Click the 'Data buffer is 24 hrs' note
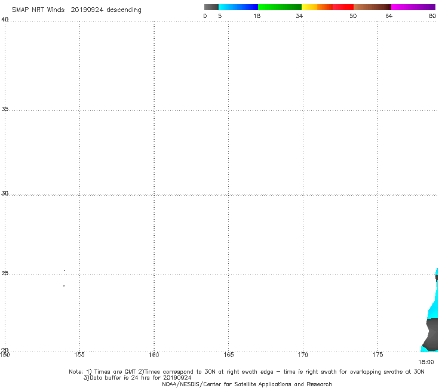Screen dimensions: 442x388 137,378
